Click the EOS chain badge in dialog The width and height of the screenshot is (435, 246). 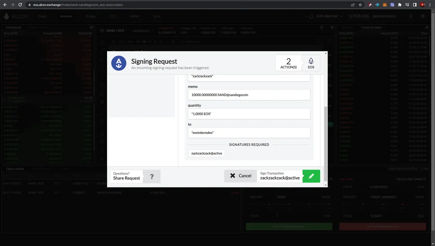[311, 63]
